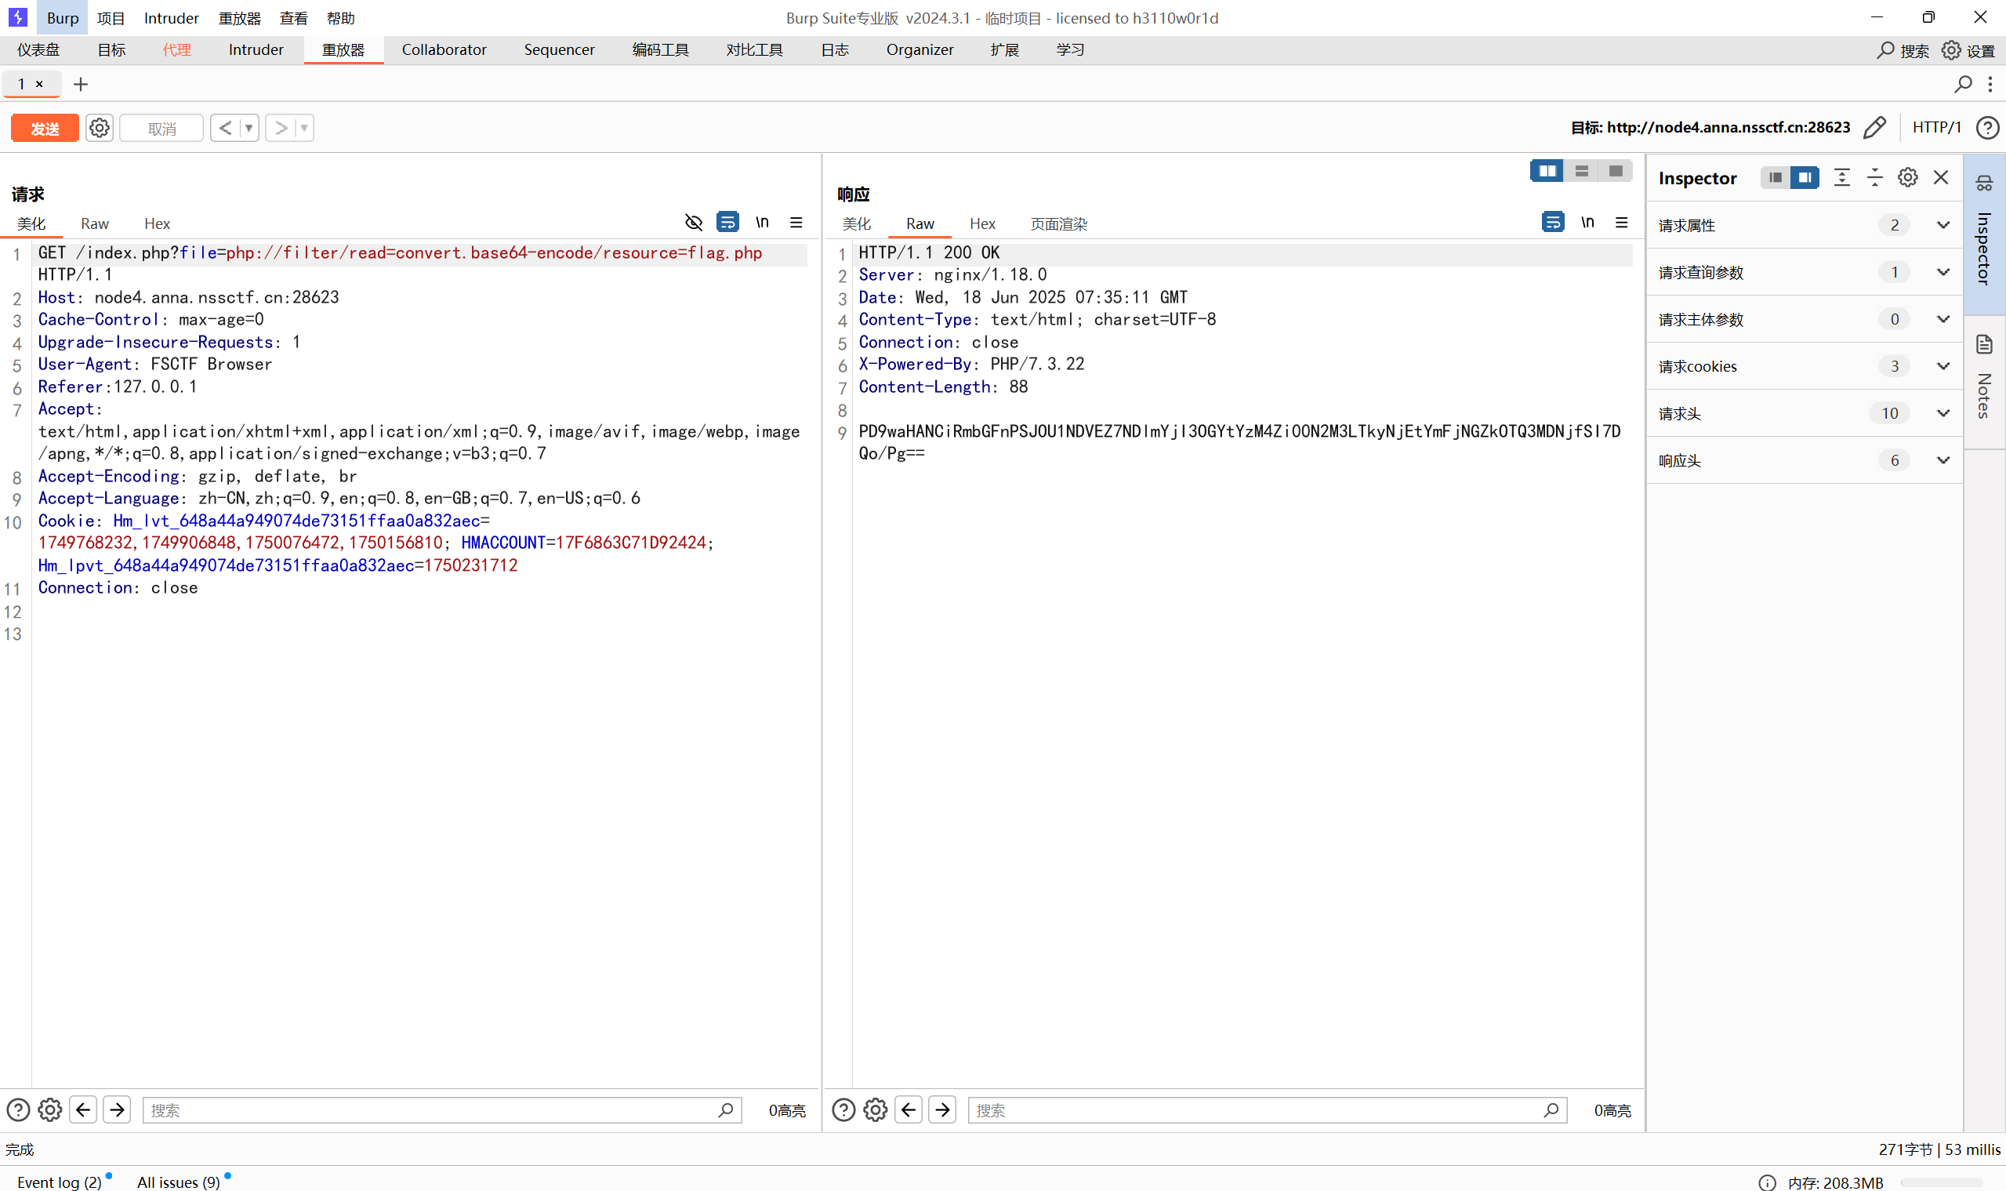This screenshot has width=2006, height=1191.
Task: Switch response view to 页面渲染 tab
Action: [x=1057, y=224]
